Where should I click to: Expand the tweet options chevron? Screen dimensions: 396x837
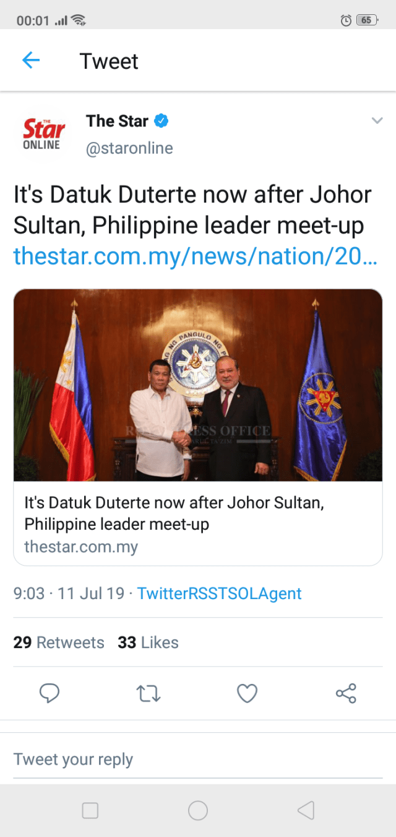click(x=377, y=121)
